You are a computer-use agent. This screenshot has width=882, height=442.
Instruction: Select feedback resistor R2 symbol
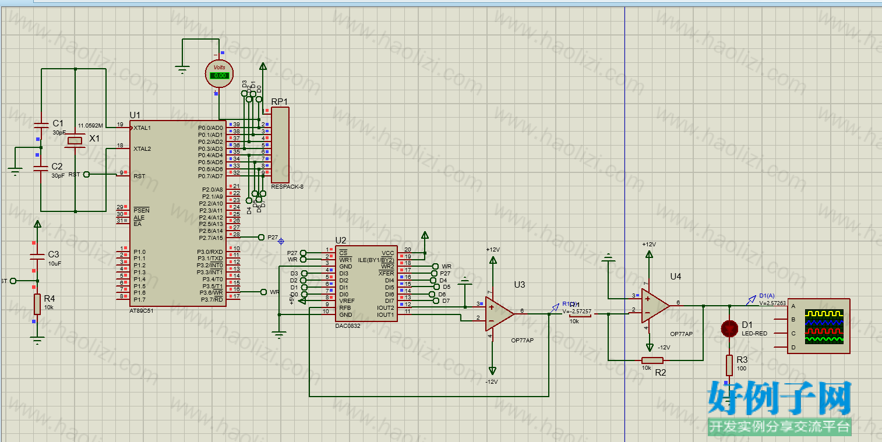[x=652, y=360]
